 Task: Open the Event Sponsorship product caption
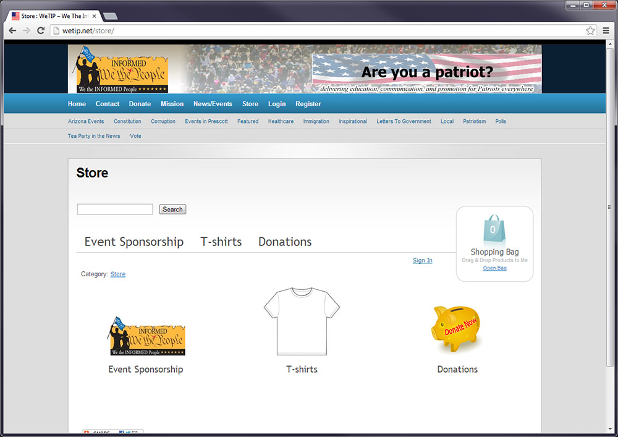pyautogui.click(x=146, y=369)
